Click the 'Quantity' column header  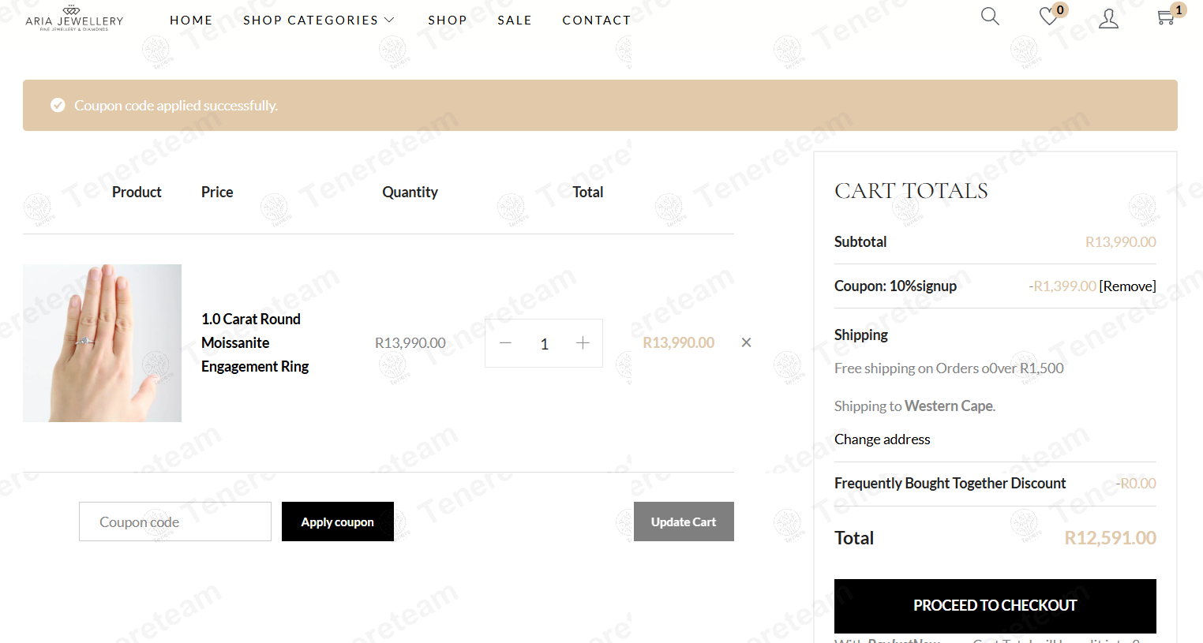[410, 193]
